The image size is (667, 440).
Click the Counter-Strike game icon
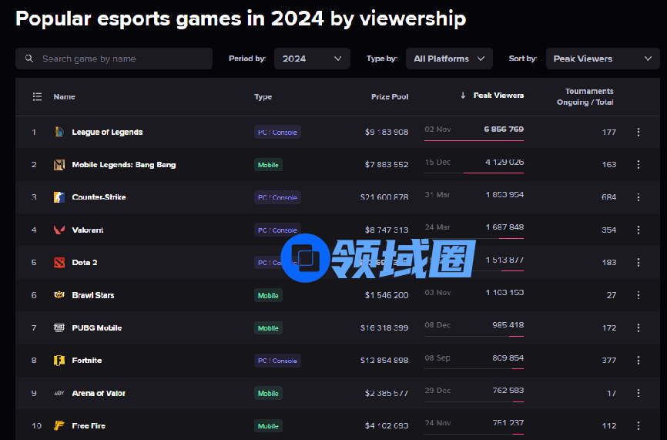coord(59,197)
